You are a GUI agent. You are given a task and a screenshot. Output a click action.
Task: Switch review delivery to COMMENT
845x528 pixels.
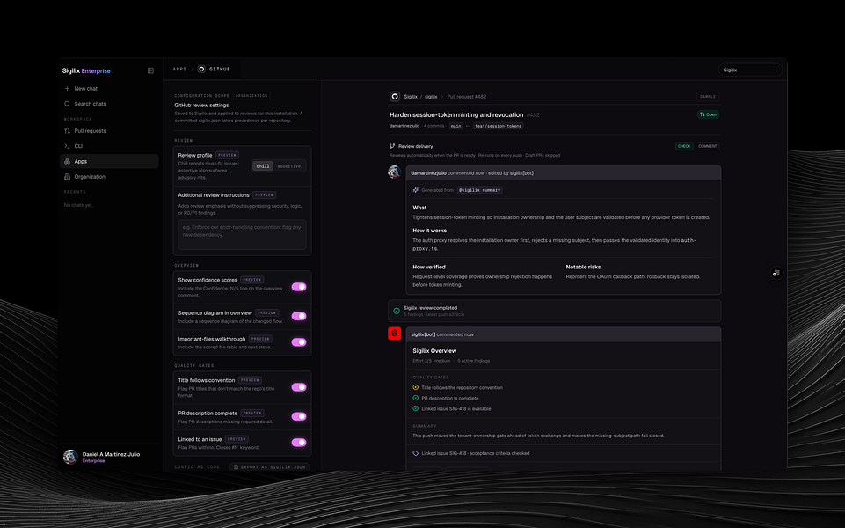point(708,146)
